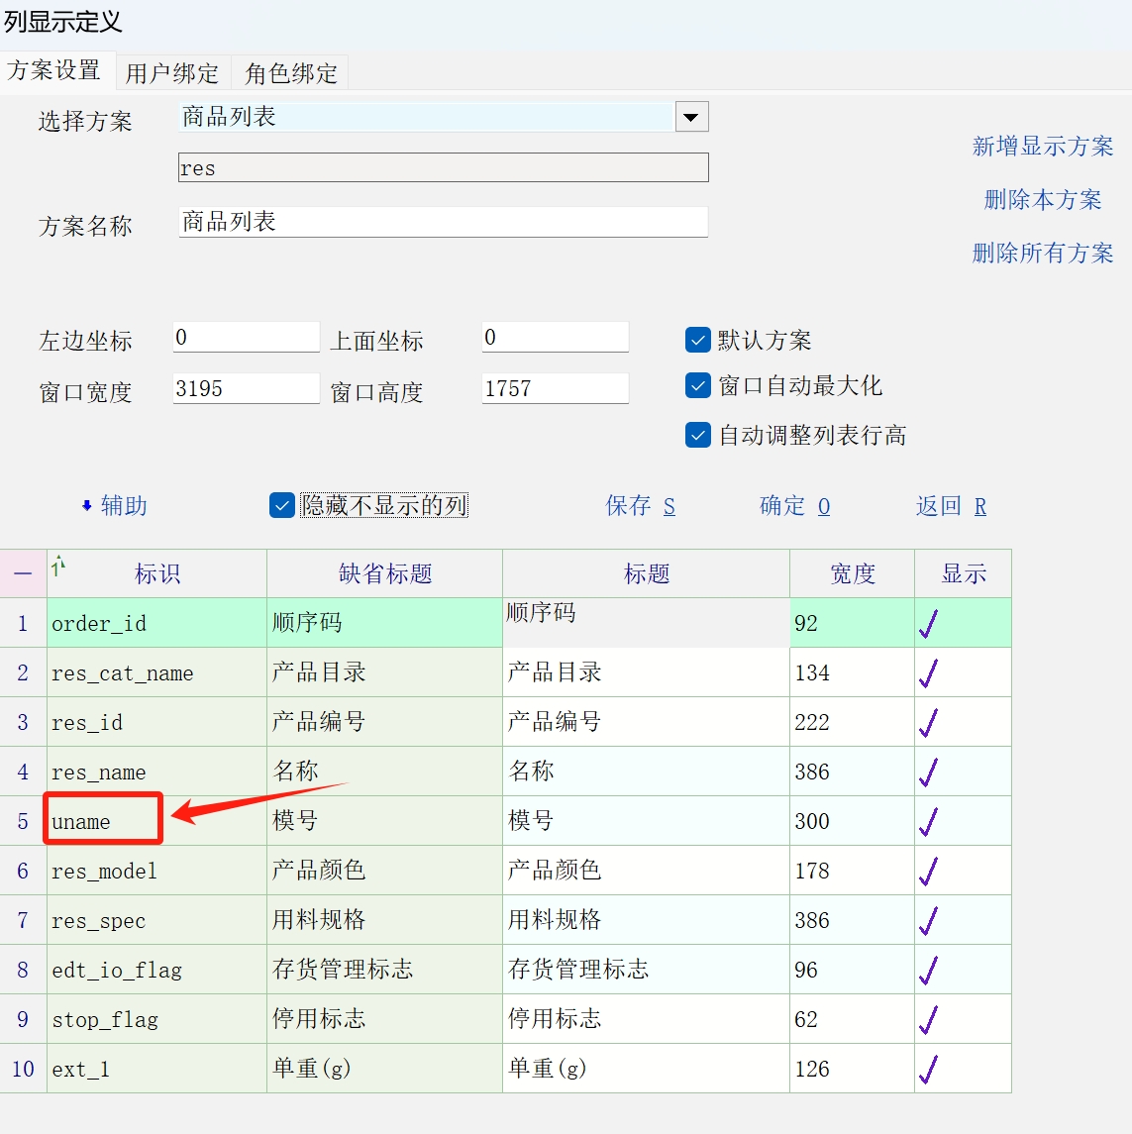Click 保存 S to save the scheme

[x=640, y=506]
